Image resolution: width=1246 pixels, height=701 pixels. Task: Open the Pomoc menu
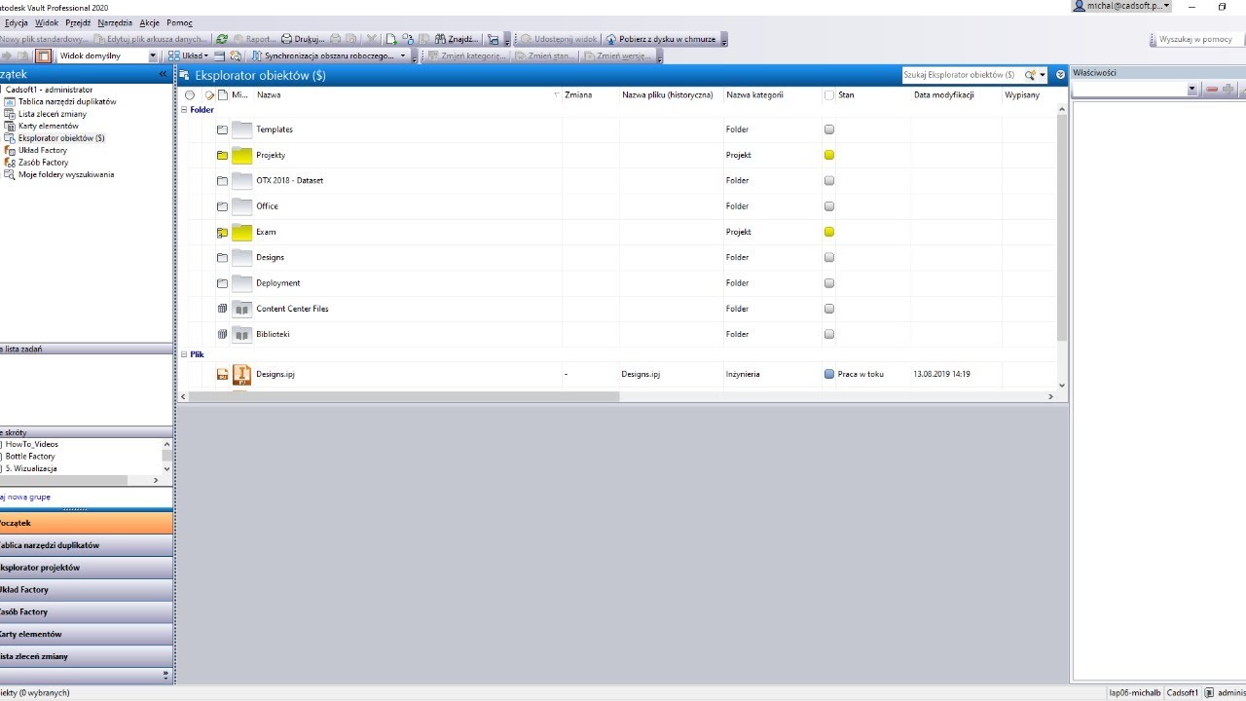(179, 22)
